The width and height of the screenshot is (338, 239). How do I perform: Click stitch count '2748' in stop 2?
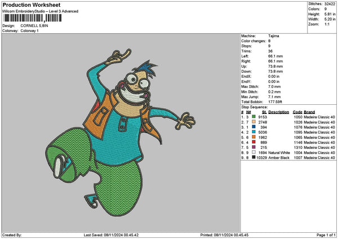point(263,122)
